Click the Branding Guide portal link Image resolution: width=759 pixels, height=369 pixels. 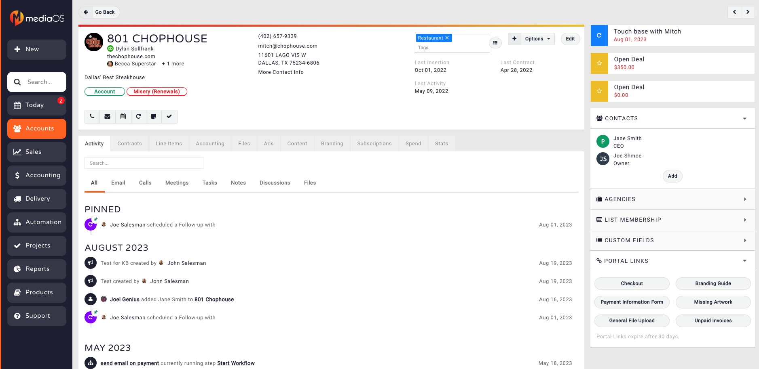[713, 283]
